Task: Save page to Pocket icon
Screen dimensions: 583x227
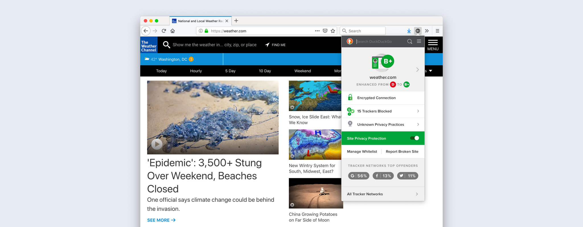Action: (x=325, y=31)
